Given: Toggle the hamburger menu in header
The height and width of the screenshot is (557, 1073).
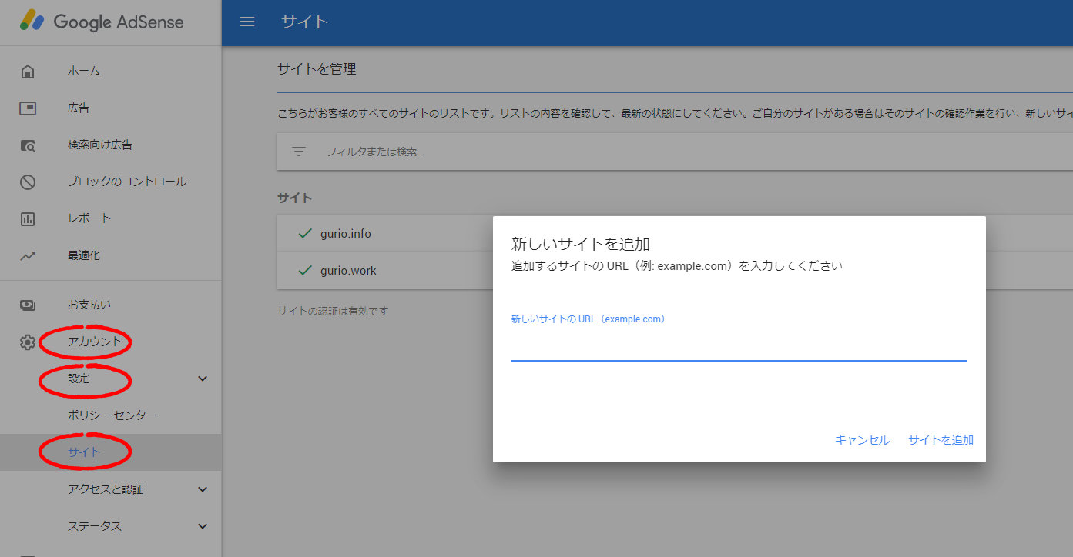Looking at the screenshot, I should click(247, 22).
